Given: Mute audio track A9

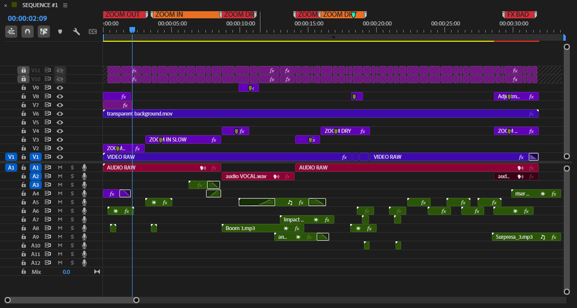Looking at the screenshot, I should 60,237.
